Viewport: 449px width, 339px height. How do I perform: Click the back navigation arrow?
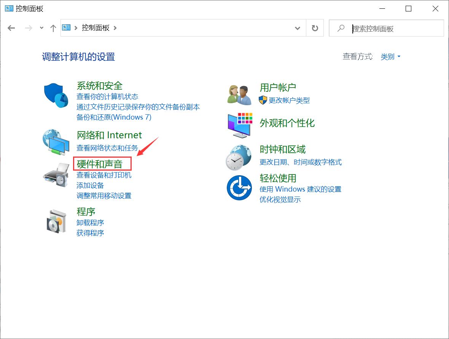click(11, 28)
